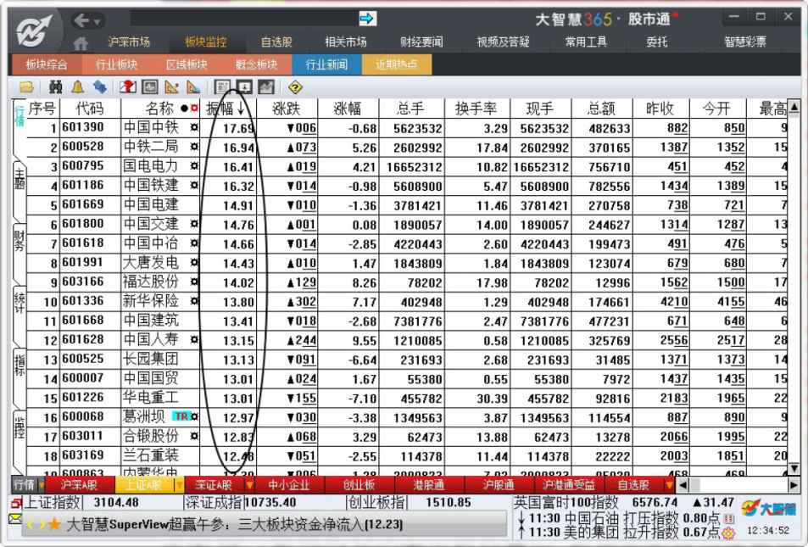Screen dimensions: 808x547
Task: Select the 创业板 bottom tab
Action: [x=359, y=484]
